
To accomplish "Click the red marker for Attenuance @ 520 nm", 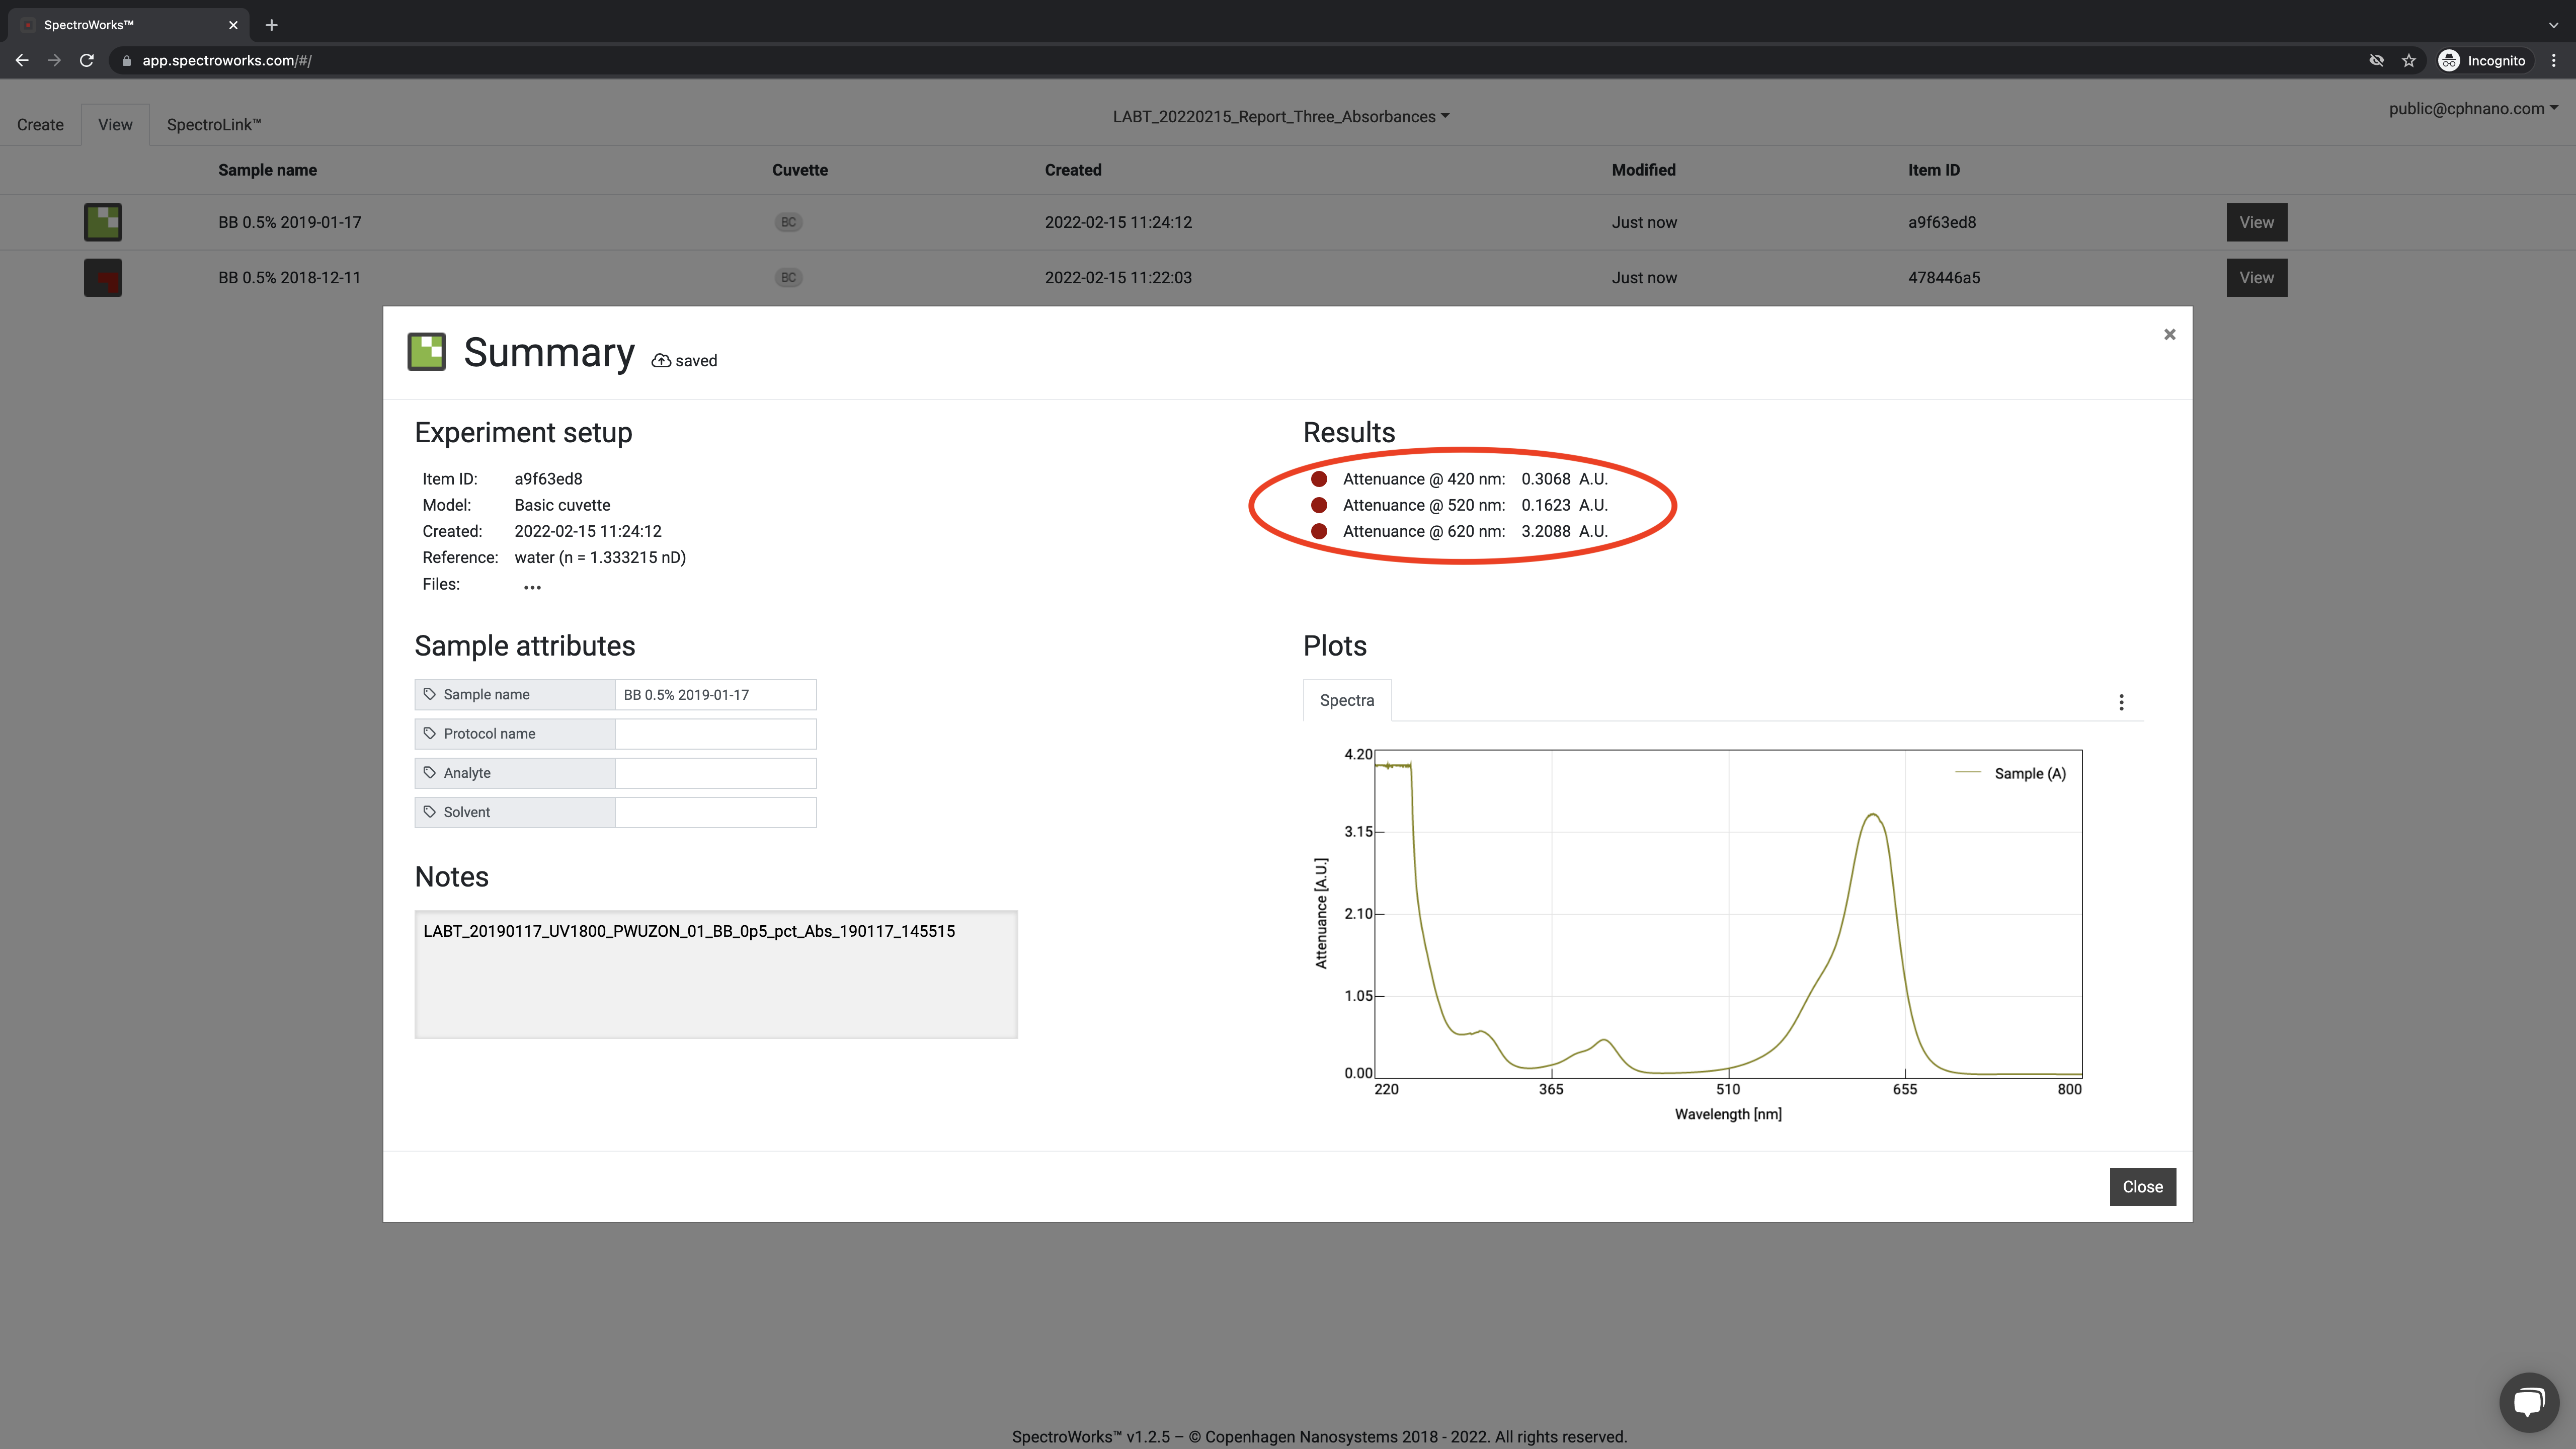I will click(1319, 505).
